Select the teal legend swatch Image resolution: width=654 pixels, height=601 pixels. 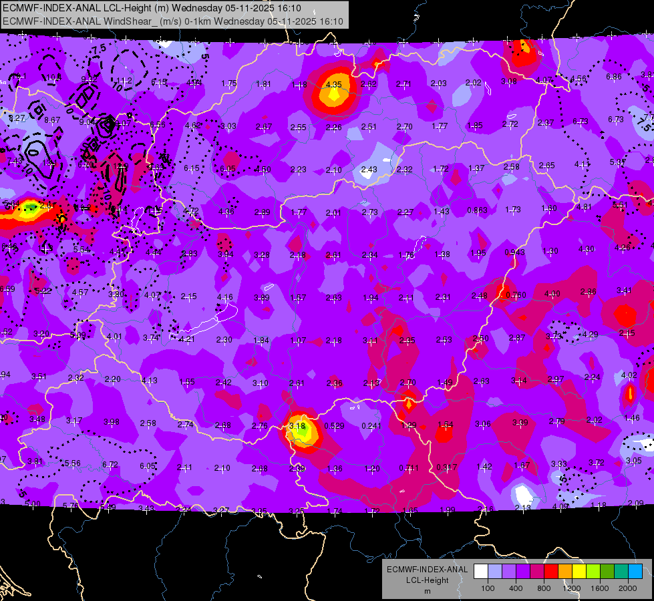pyautogui.click(x=621, y=572)
